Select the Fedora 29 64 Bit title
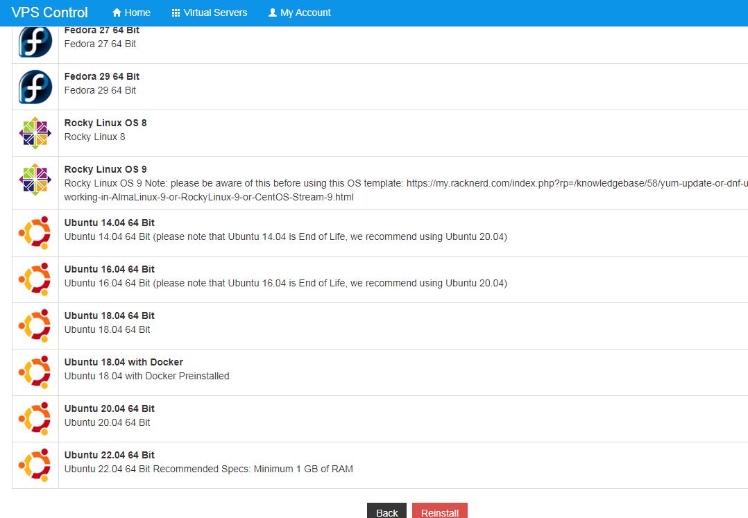Image resolution: width=748 pixels, height=518 pixels. (x=101, y=76)
